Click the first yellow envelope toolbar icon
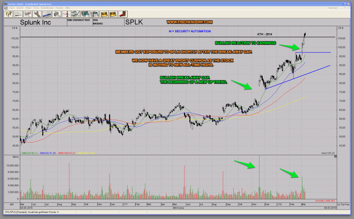 [103, 14]
